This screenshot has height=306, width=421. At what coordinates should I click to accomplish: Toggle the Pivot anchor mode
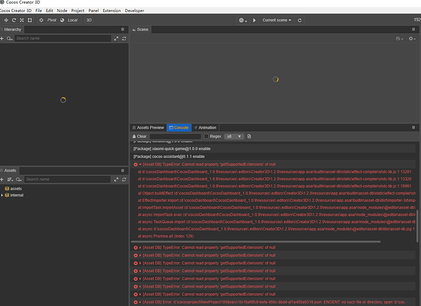coord(48,20)
